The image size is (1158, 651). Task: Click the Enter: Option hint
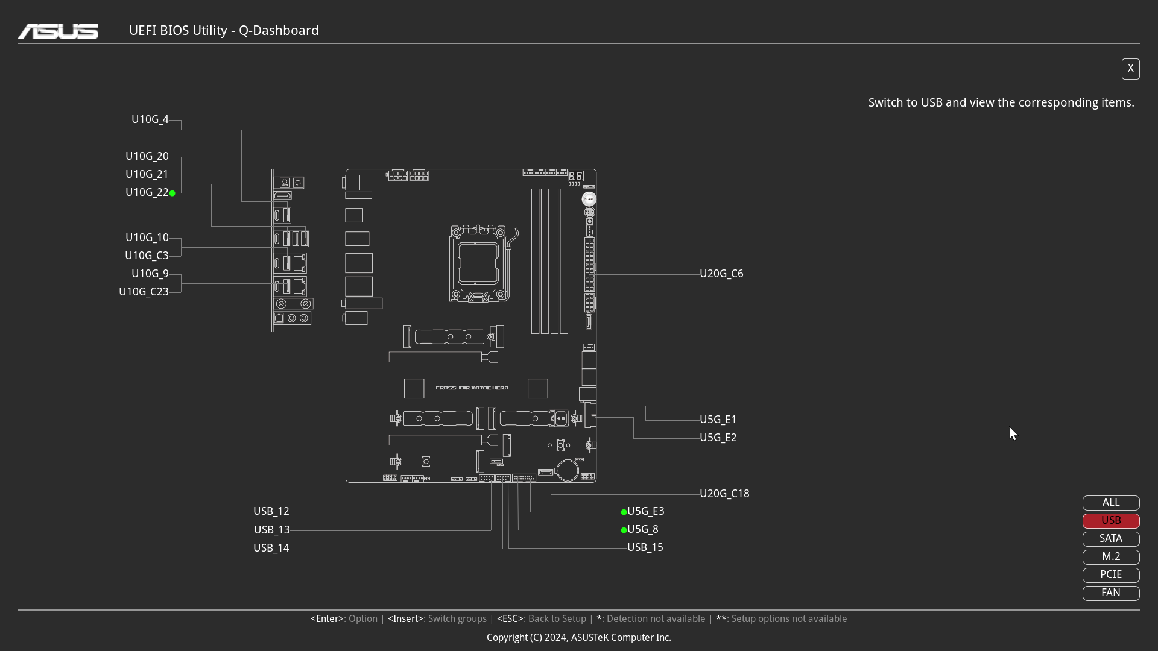pos(344,619)
